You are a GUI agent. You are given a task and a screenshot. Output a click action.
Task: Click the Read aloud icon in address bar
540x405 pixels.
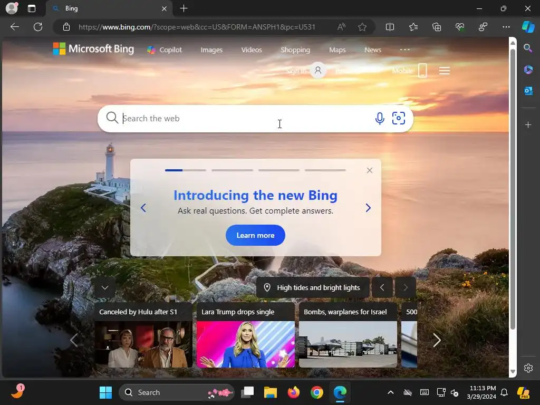coord(341,27)
